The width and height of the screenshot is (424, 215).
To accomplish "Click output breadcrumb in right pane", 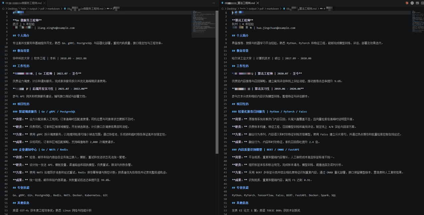I will pos(253,9).
